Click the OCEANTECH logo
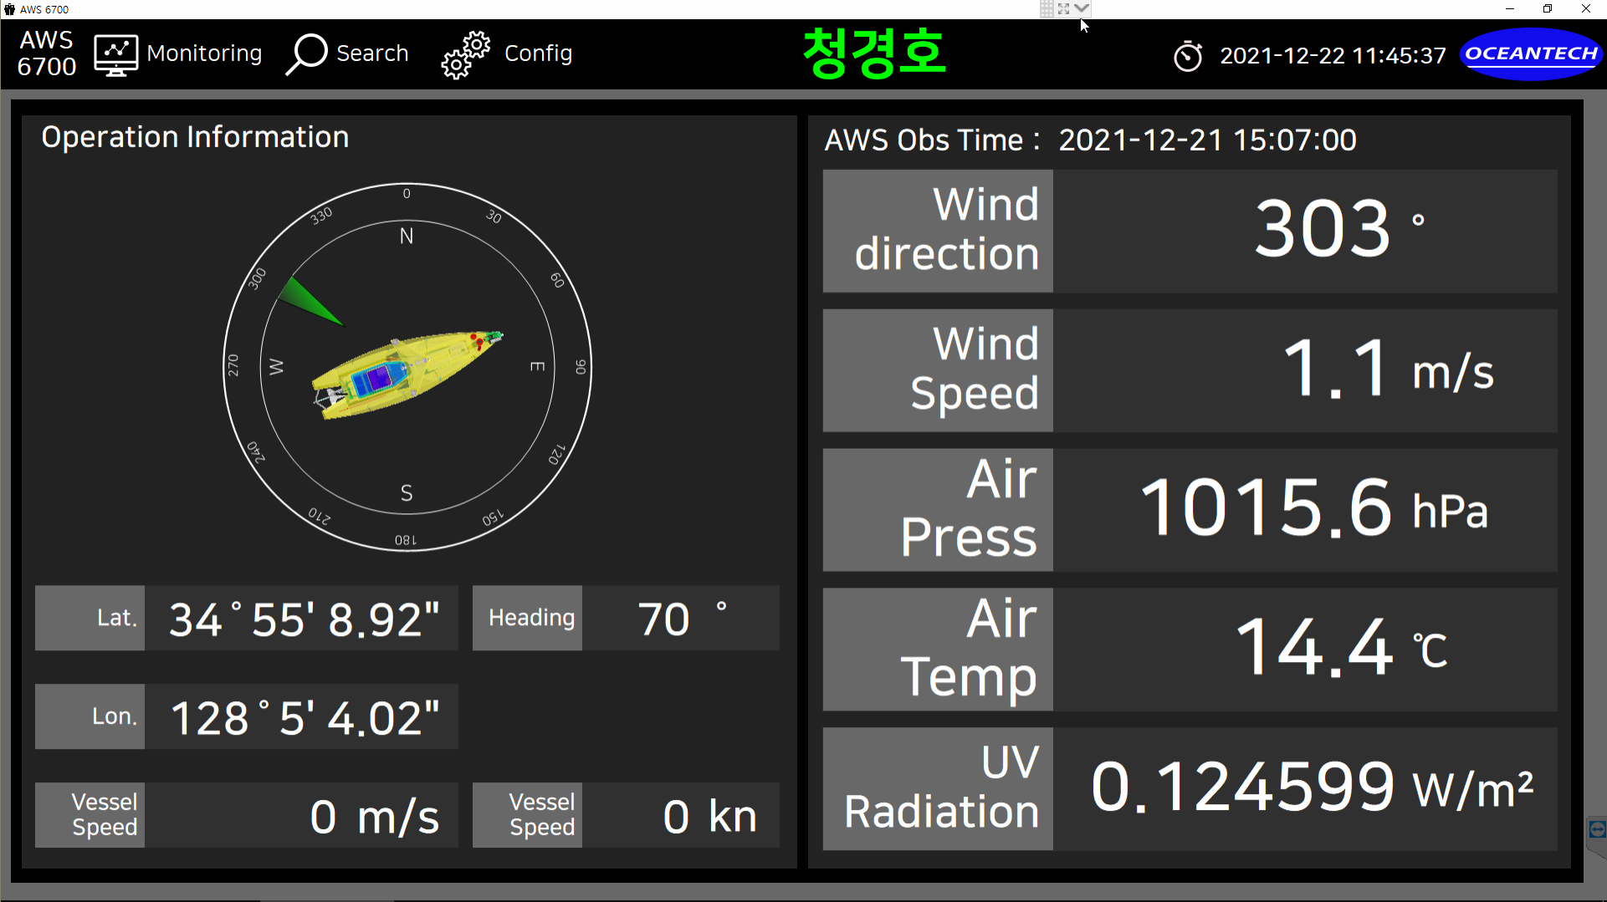The width and height of the screenshot is (1607, 902). coord(1530,54)
